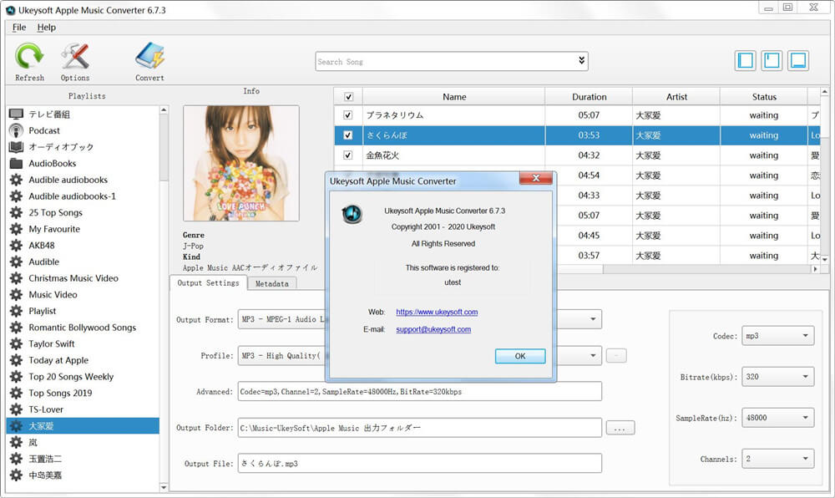Select the Romantic Bollywood Songs gear icon
This screenshot has height=498, width=835.
[17, 328]
